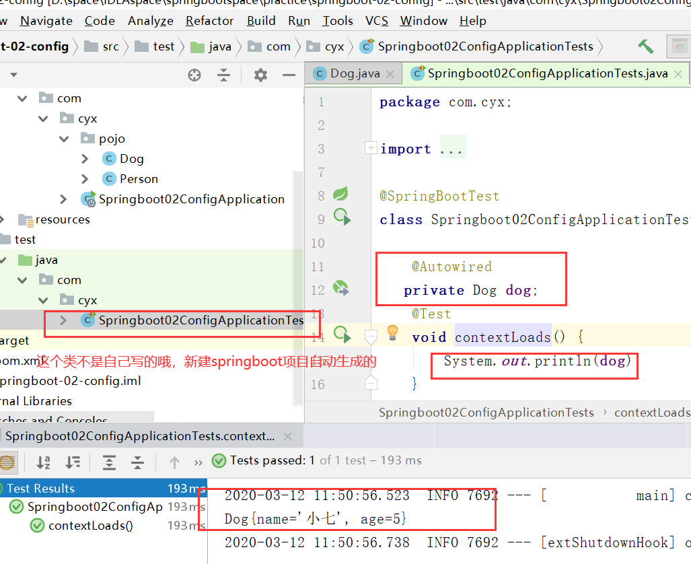
Task: Click the Collapse All icon in project panel header
Action: tap(224, 75)
